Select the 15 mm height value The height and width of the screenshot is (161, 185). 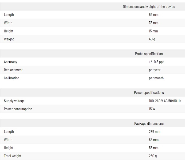153,31
